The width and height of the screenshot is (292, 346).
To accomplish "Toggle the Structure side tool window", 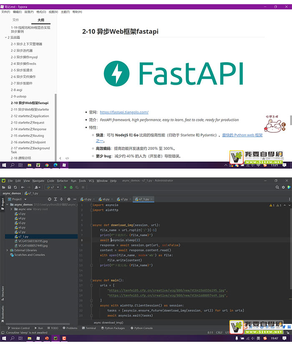I will 3,293.
